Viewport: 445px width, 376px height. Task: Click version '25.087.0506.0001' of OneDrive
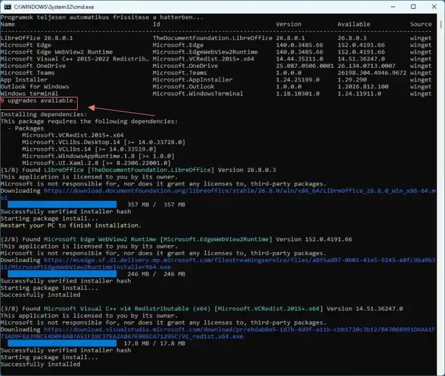305,66
